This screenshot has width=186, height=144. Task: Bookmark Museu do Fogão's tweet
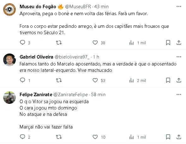click(168, 43)
